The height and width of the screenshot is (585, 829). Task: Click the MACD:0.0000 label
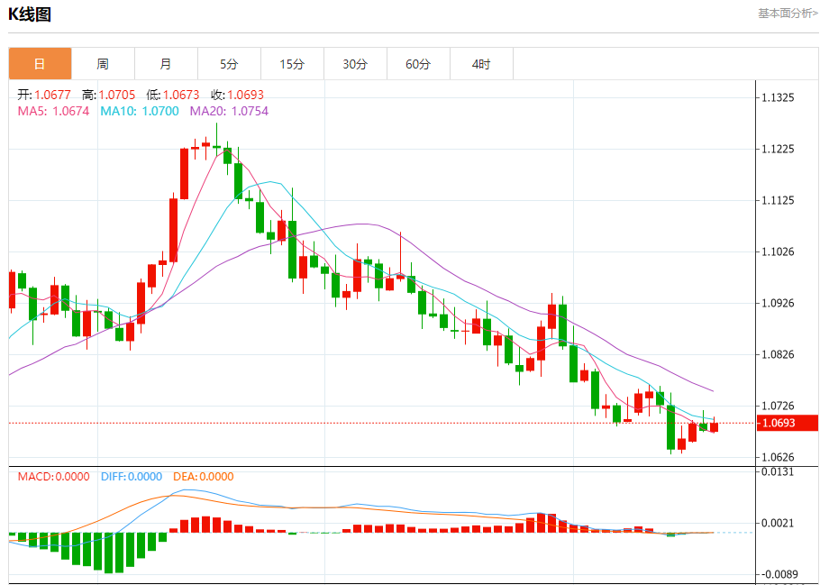(x=53, y=477)
